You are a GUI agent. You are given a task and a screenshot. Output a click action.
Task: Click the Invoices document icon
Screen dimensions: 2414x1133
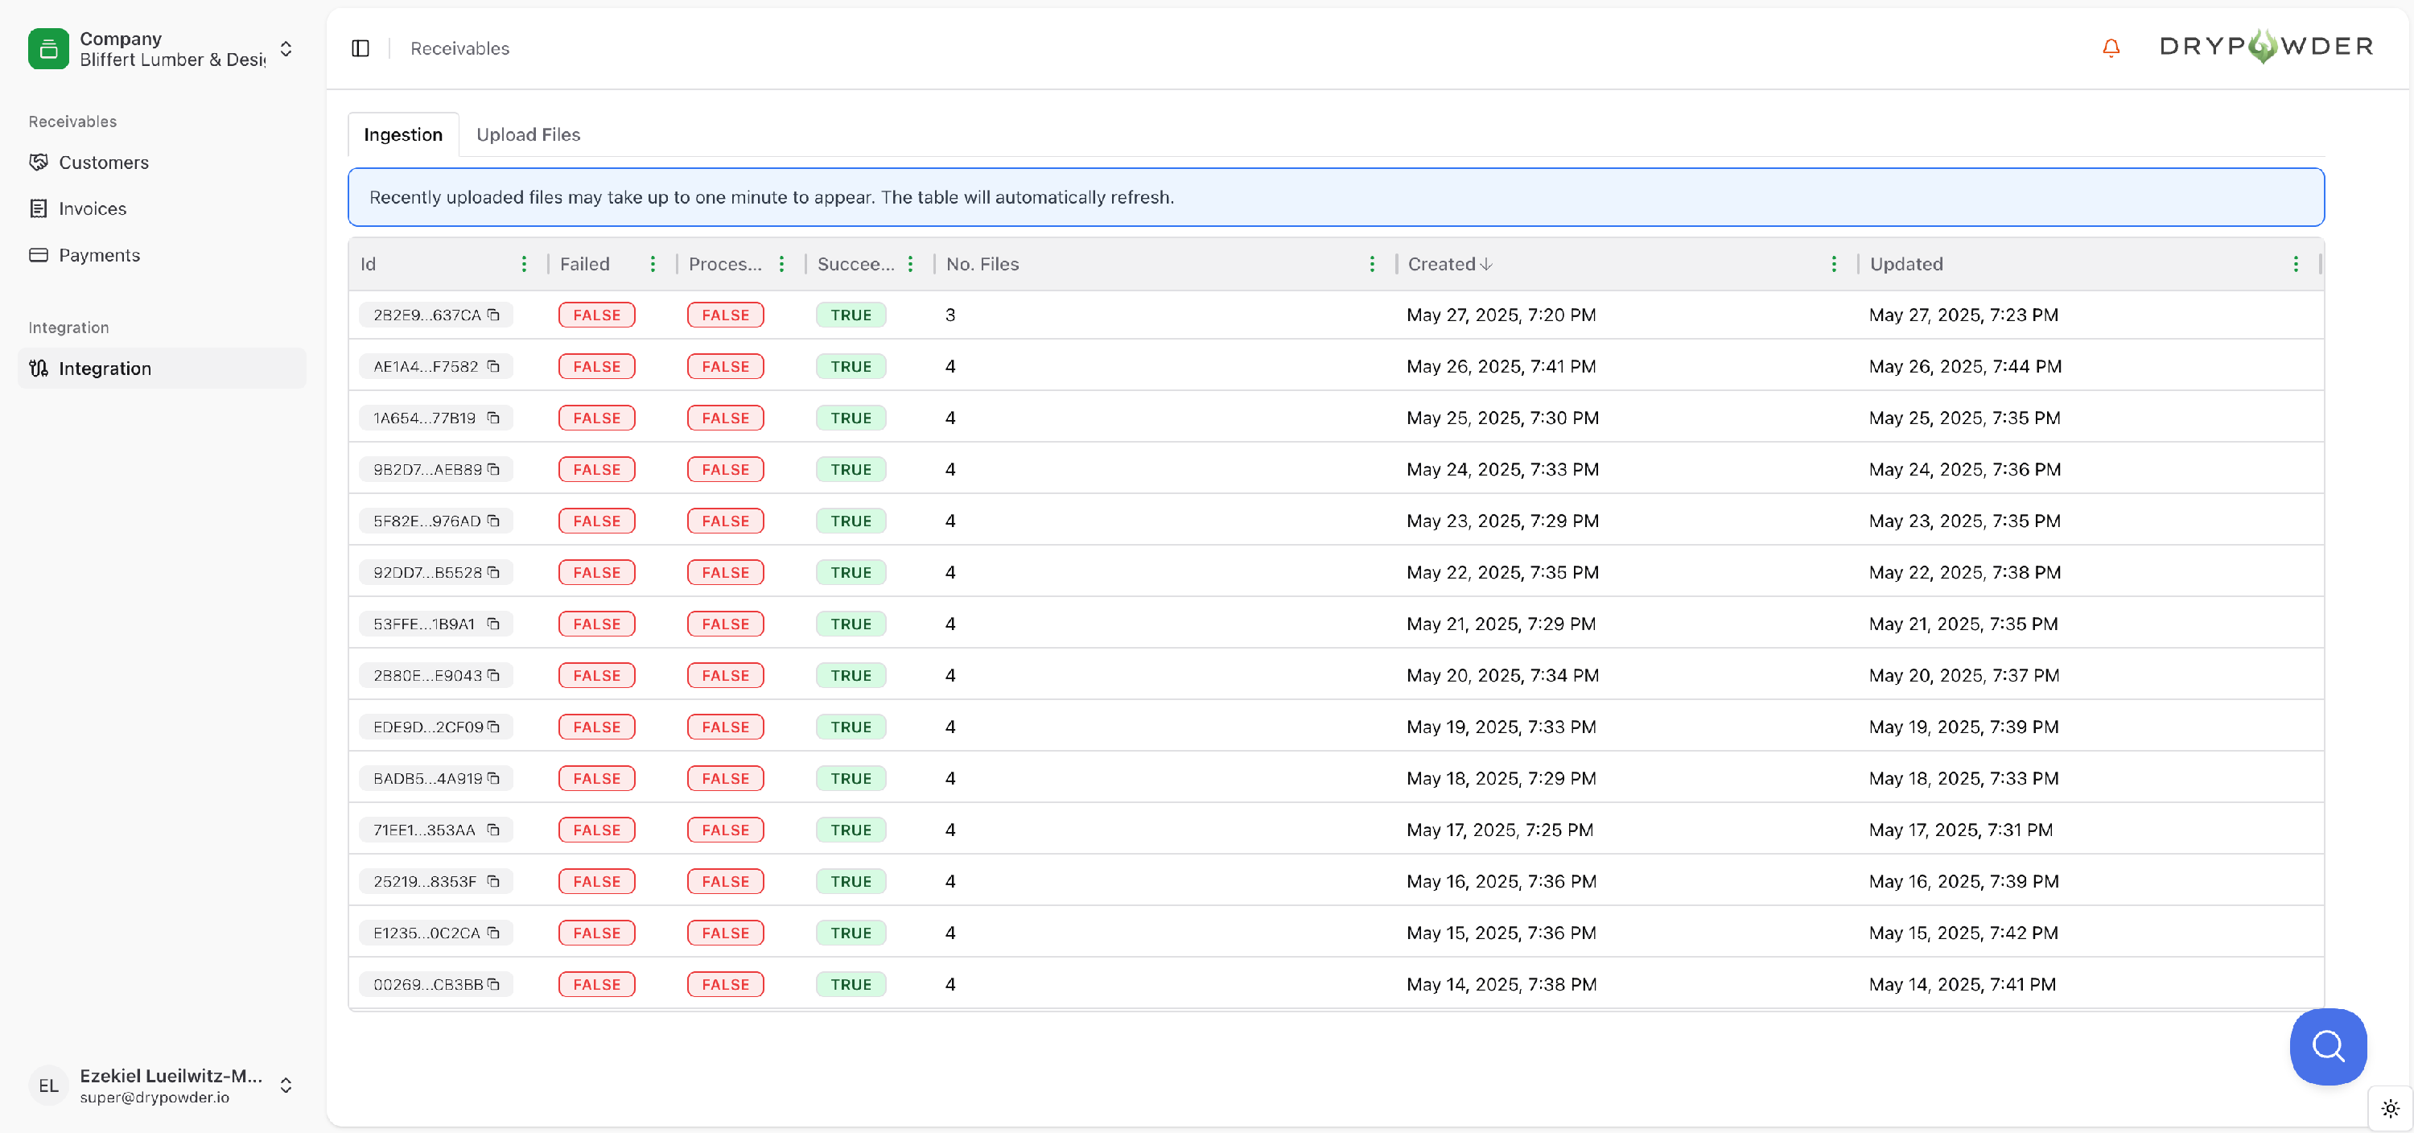click(39, 208)
